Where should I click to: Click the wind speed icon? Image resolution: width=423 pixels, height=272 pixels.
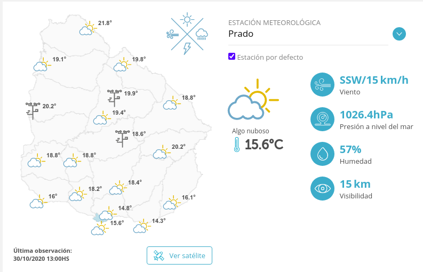tap(322, 84)
